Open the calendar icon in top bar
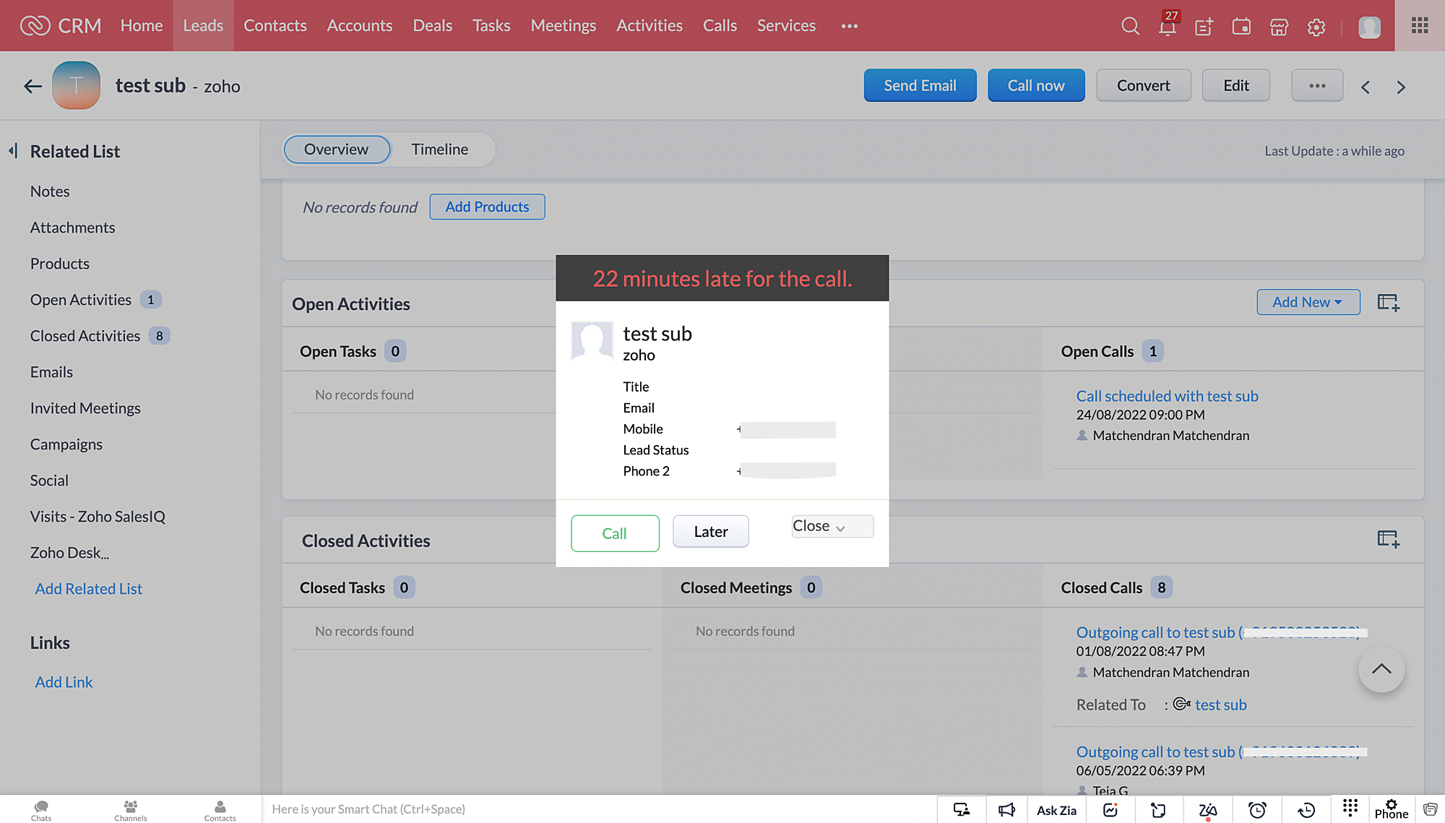The width and height of the screenshot is (1445, 823). click(1241, 27)
